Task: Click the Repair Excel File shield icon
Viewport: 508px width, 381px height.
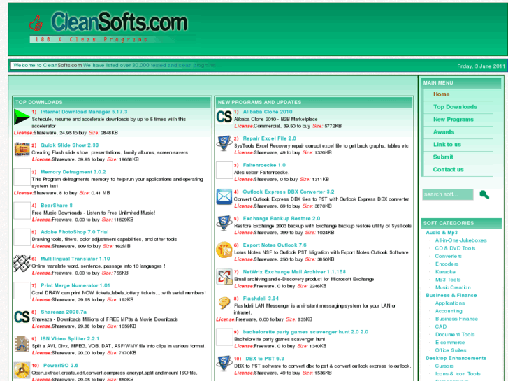Action: (224, 143)
